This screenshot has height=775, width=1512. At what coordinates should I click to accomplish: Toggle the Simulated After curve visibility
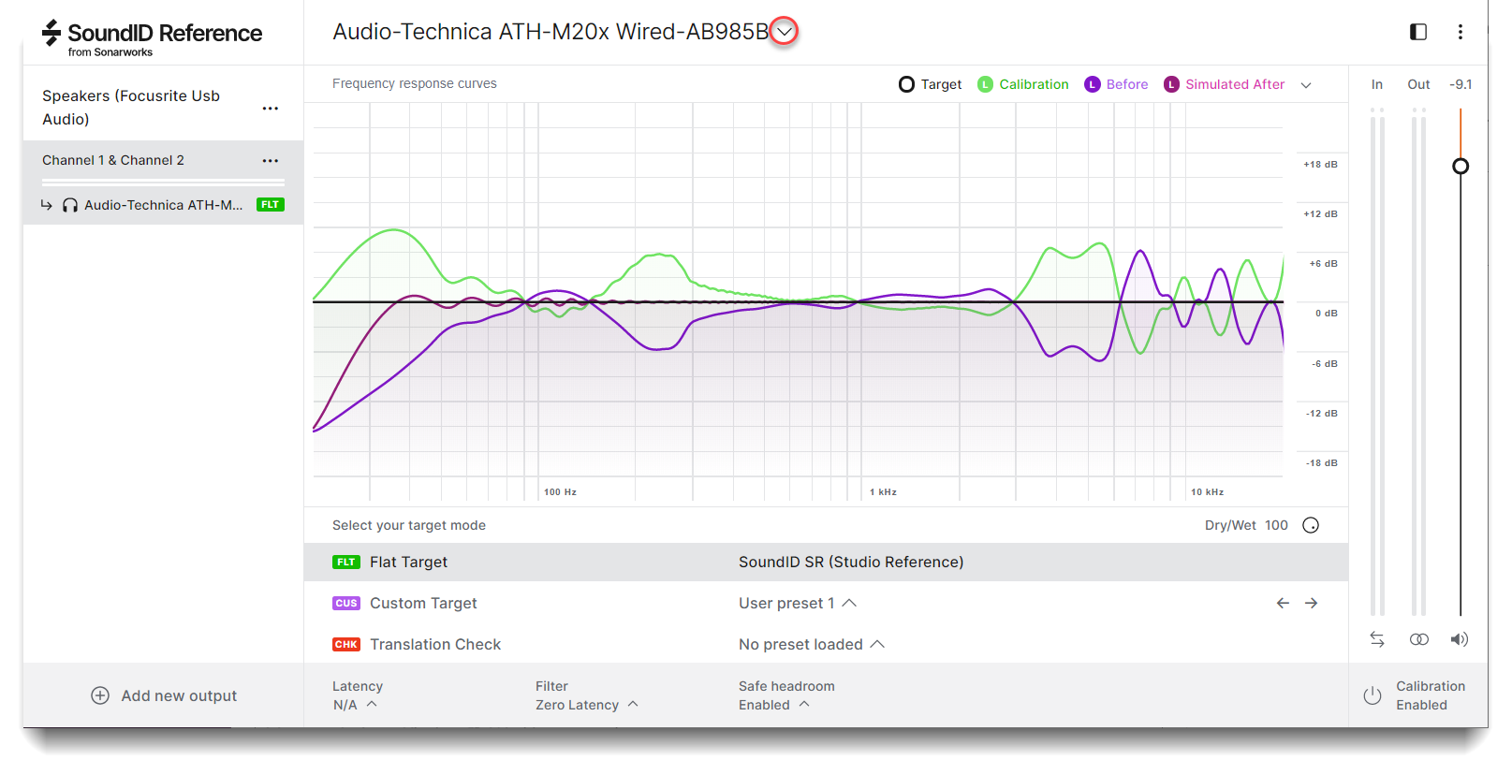pyautogui.click(x=1224, y=84)
